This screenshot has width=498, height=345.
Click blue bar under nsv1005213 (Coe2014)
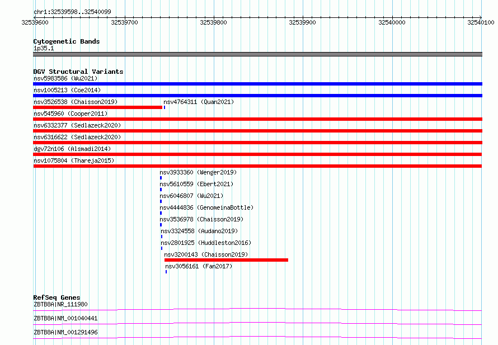257,96
